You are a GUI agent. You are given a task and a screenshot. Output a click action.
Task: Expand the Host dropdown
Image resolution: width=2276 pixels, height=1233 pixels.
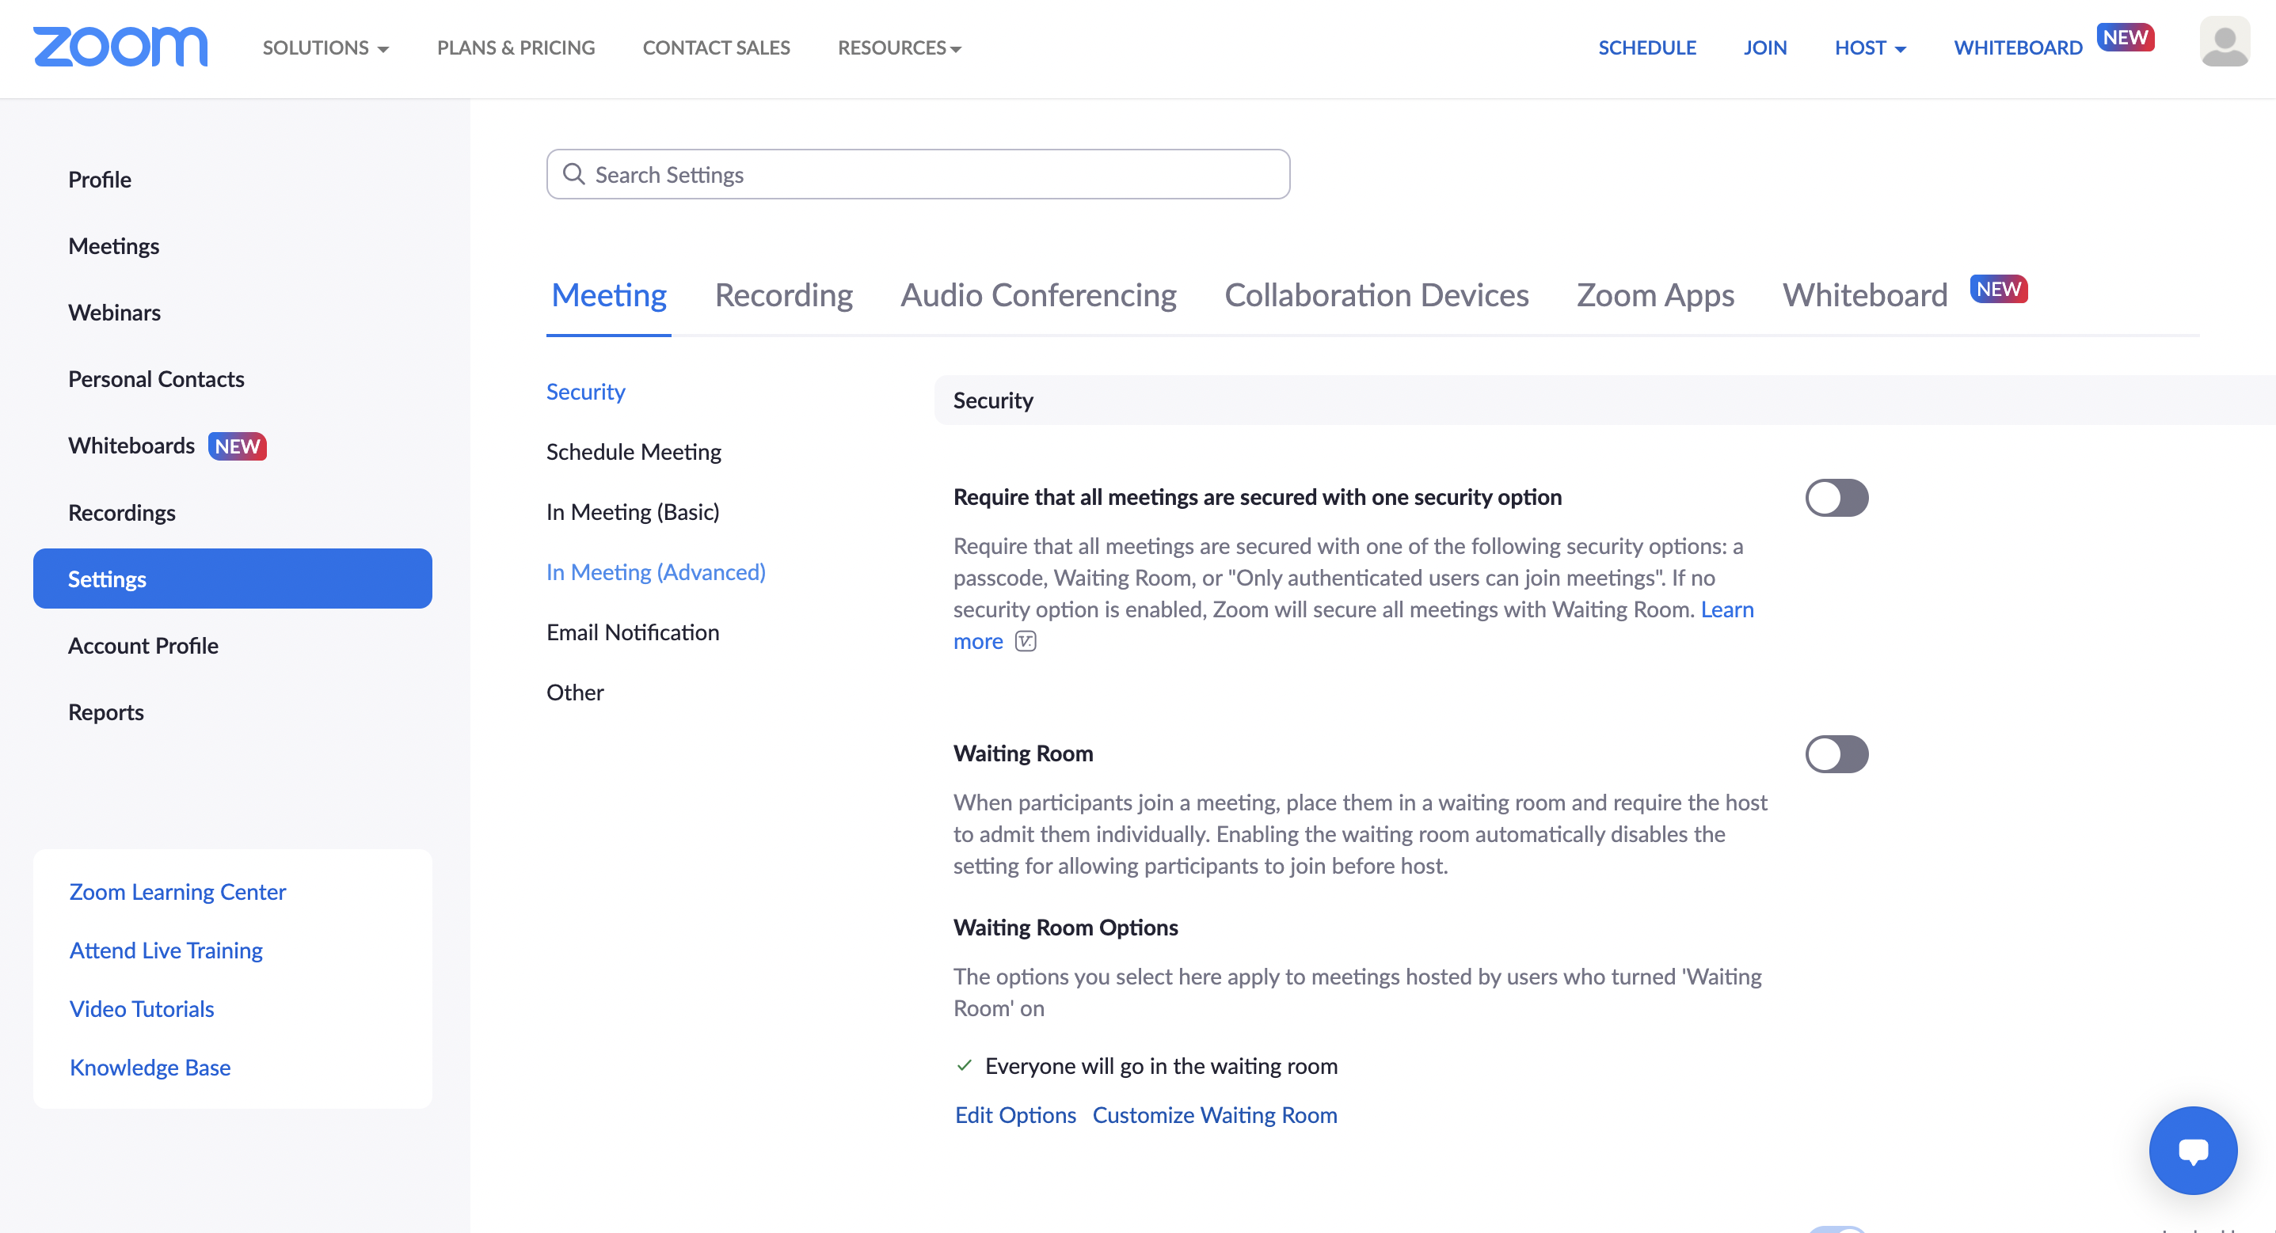pyautogui.click(x=1870, y=47)
